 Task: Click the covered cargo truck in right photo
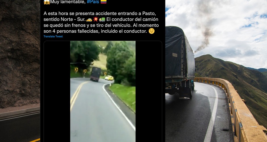pos(180,62)
